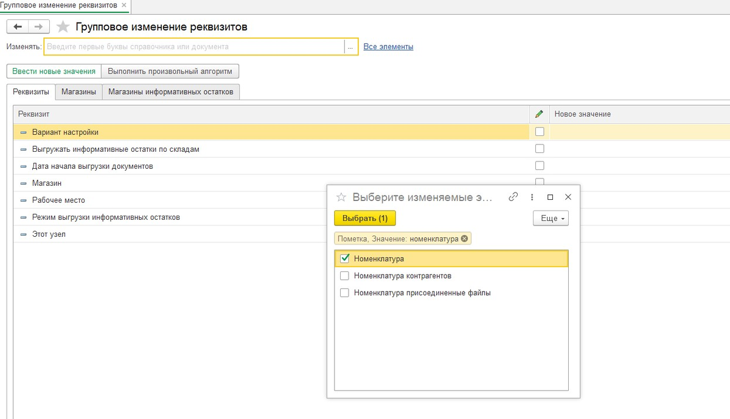Open the Все элементы link
This screenshot has width=730, height=419.
[x=388, y=47]
